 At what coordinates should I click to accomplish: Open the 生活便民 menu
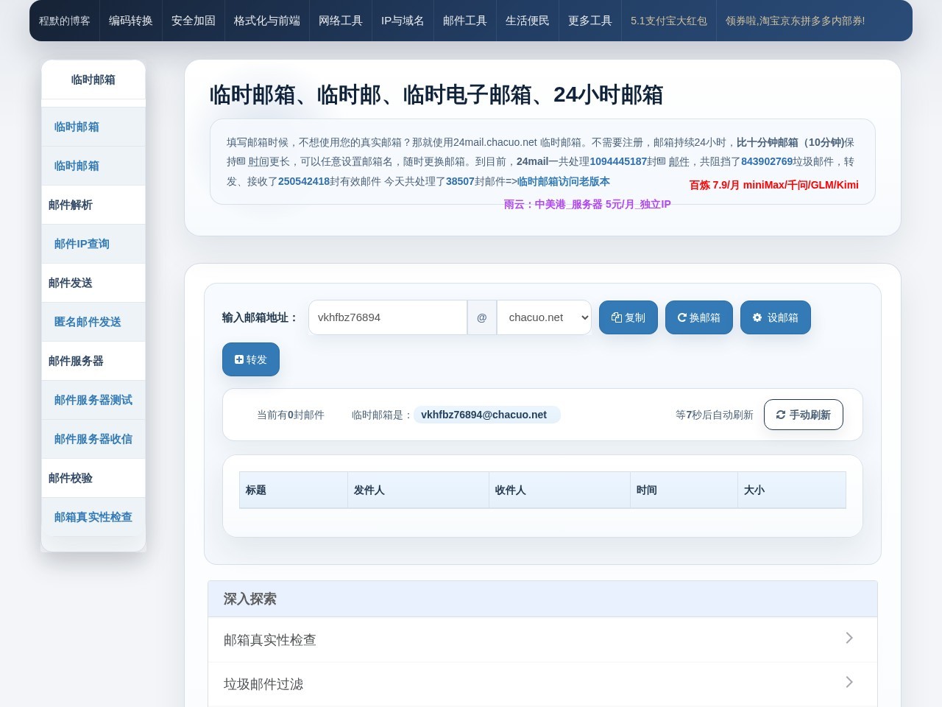[528, 21]
